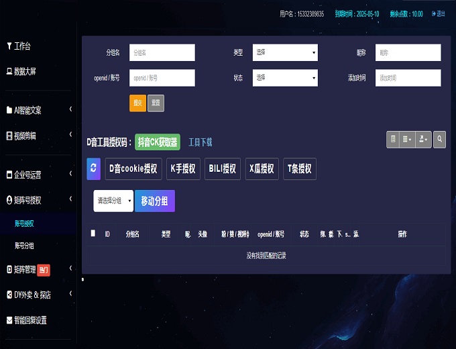This screenshot has width=456, height=349.
Task: Toggle the card view icon in table toolbar
Action: (393, 139)
